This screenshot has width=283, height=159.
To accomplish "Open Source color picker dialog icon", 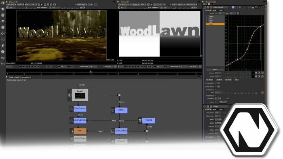I will click(x=256, y=73).
